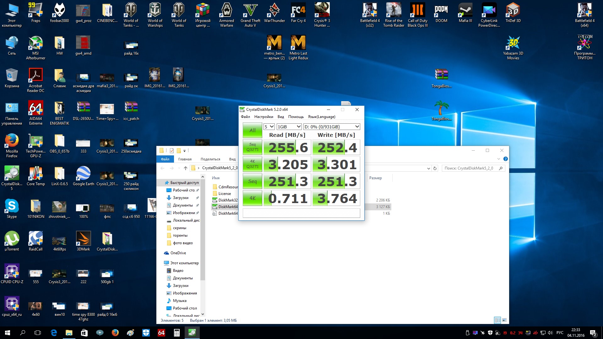Open the AIDA64 icon in the taskbar
603x339 pixels.
[x=161, y=333]
